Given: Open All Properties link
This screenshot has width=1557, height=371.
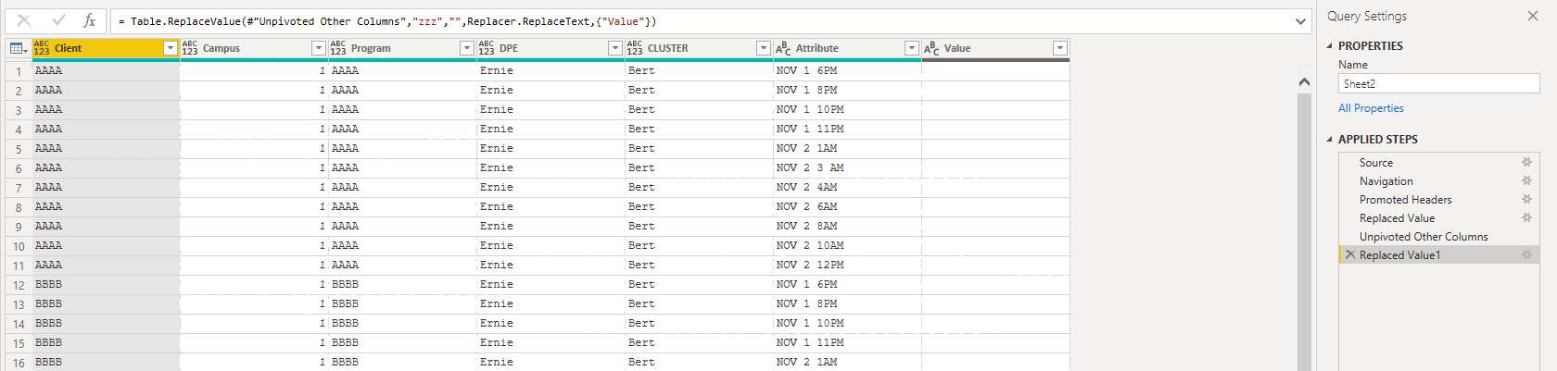Looking at the screenshot, I should (x=1371, y=108).
